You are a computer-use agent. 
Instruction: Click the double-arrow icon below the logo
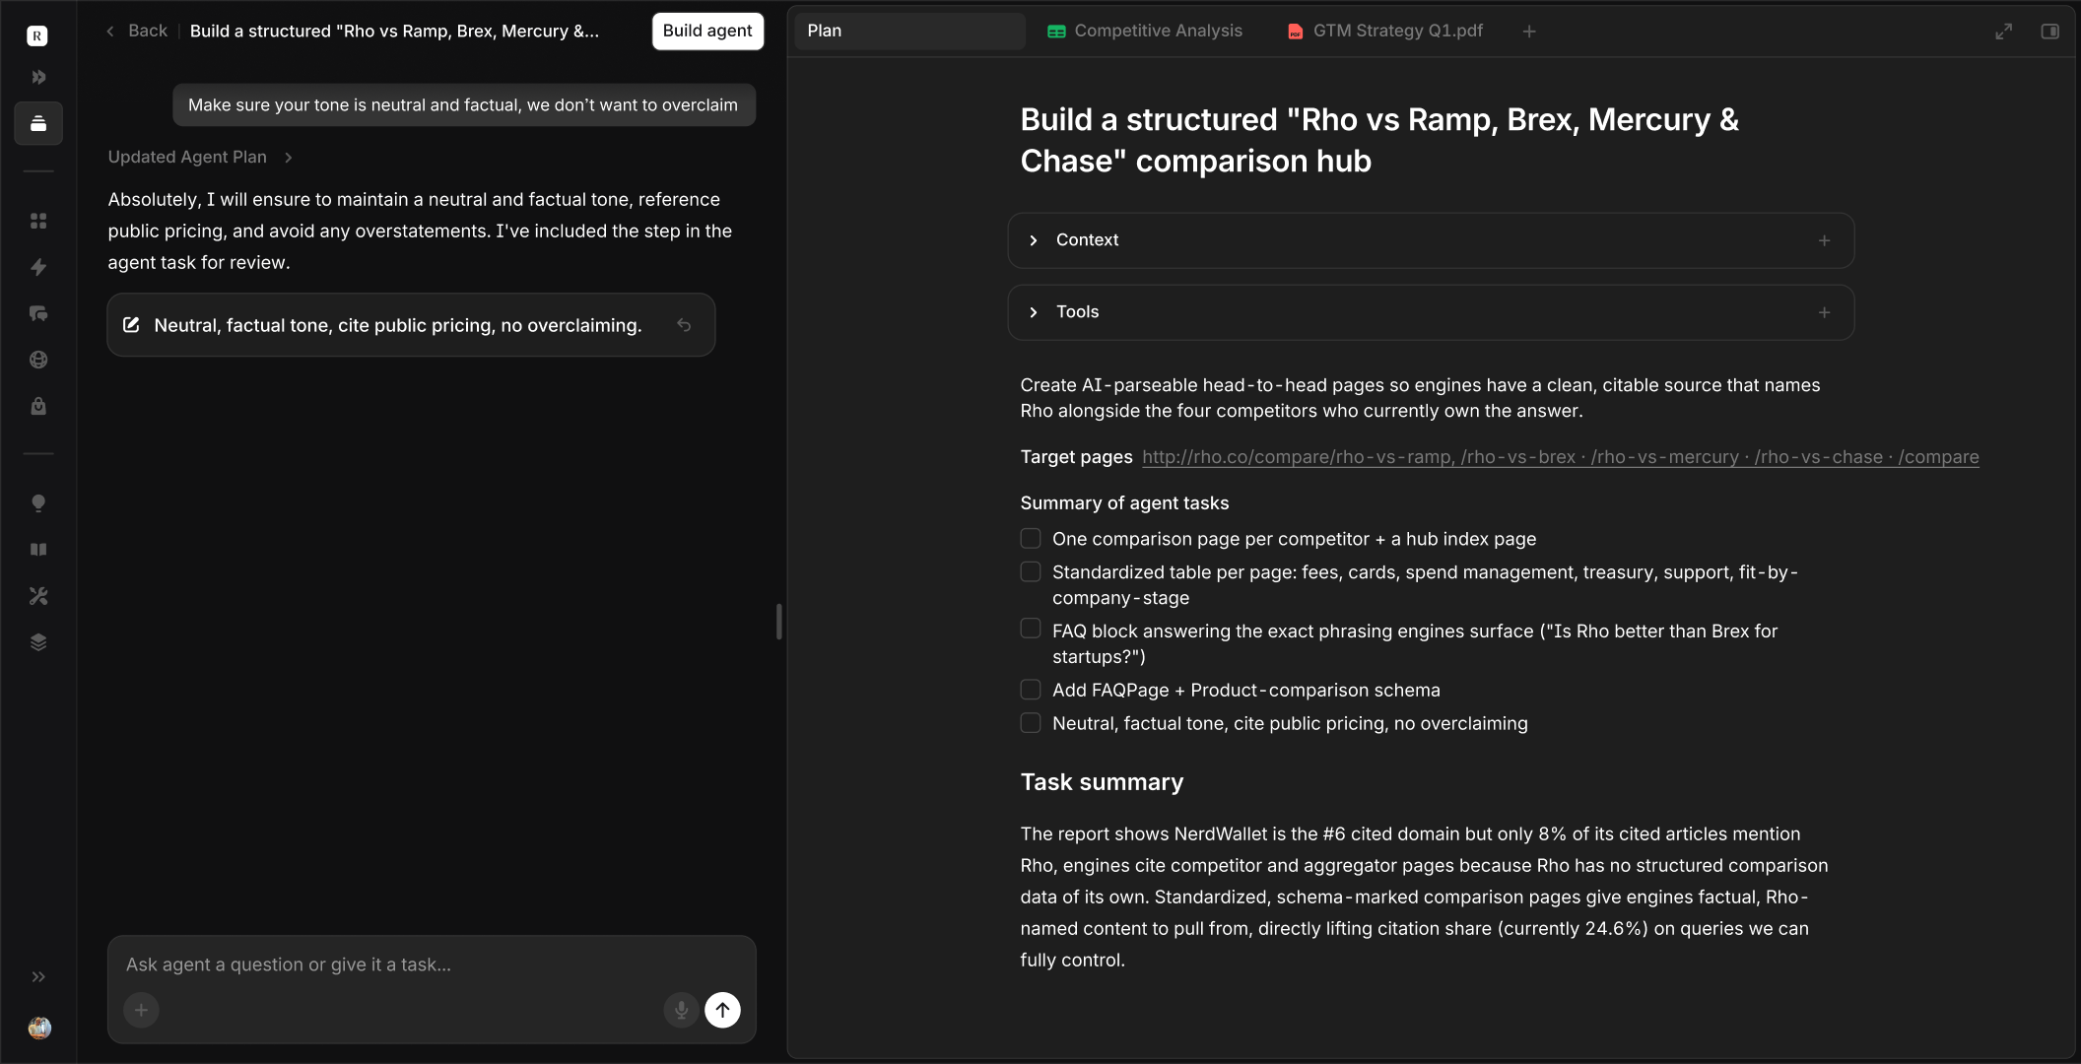coord(38,77)
